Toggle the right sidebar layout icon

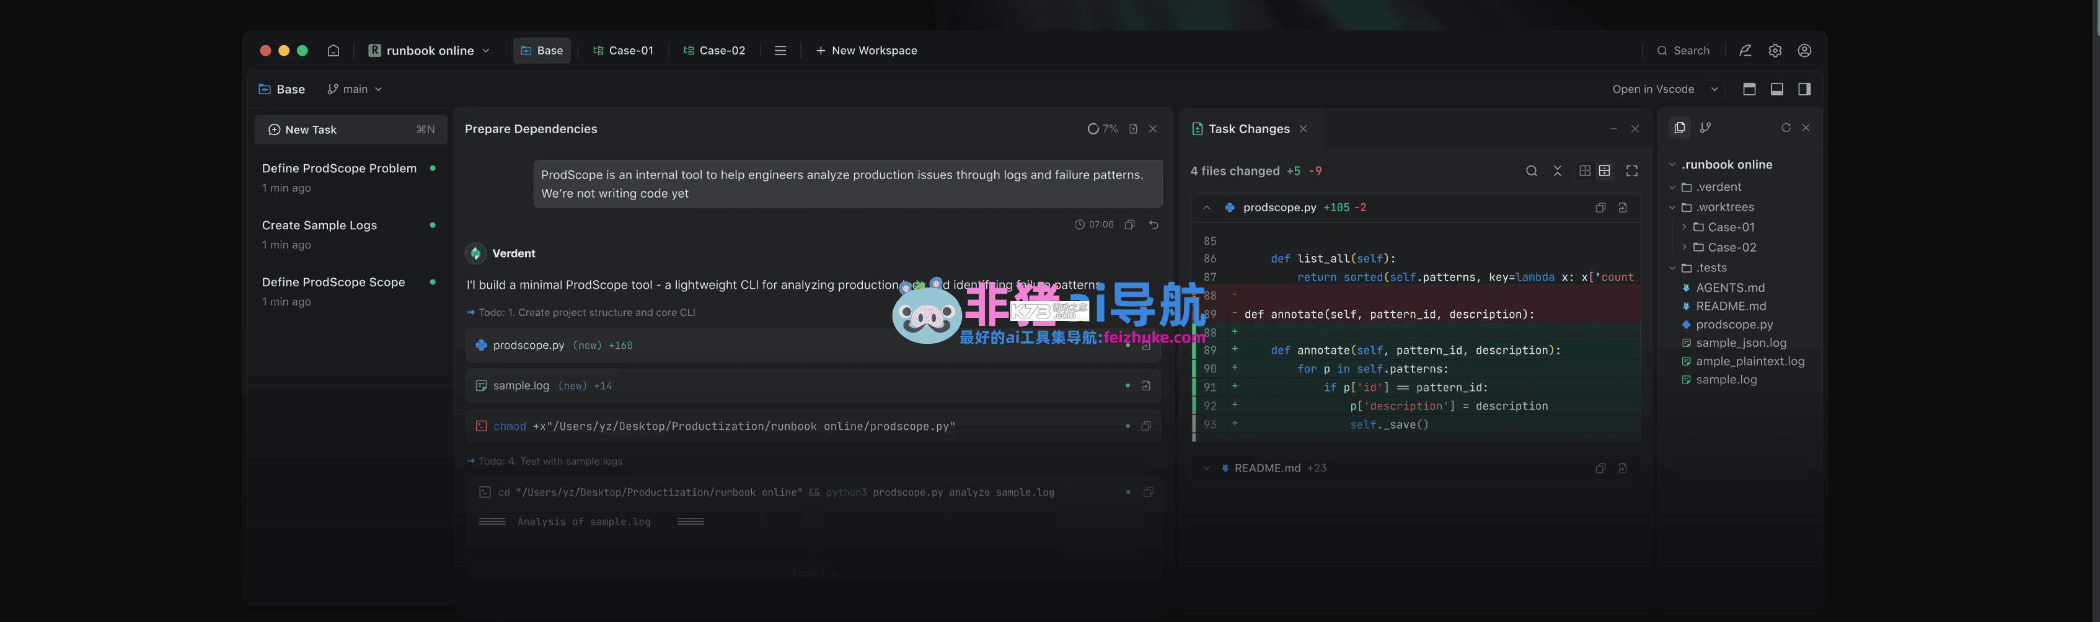1805,89
